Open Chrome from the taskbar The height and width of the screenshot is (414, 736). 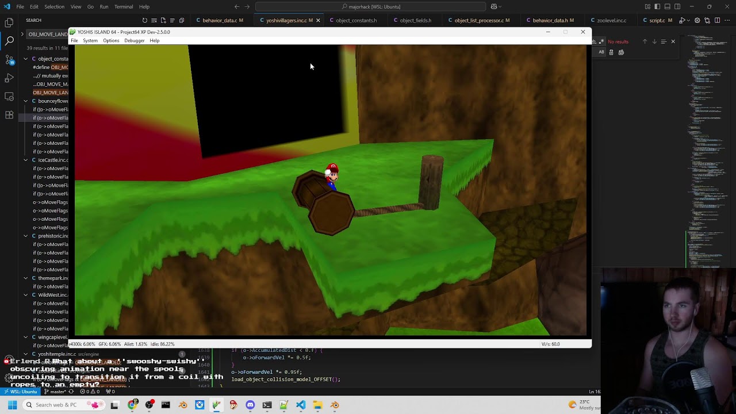coord(132,405)
